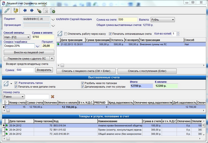
Task: Click green diamond on talon 72 row
Action: pyautogui.click(x=7, y=130)
